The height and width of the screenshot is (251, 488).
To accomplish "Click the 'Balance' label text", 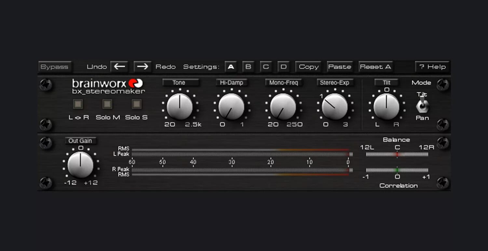I will pos(396,140).
